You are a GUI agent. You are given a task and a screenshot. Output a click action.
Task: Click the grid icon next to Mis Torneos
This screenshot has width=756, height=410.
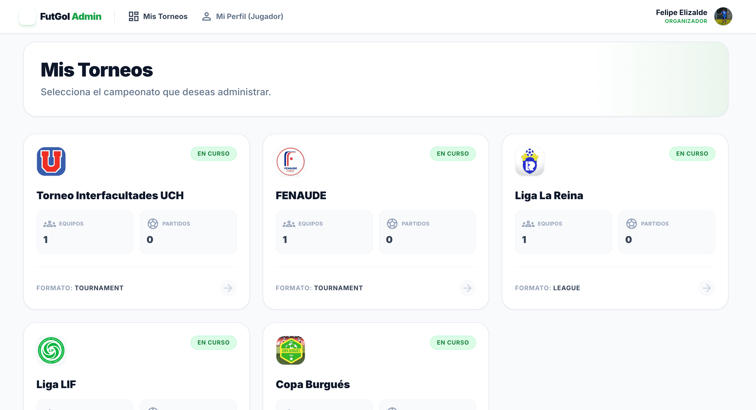[134, 16]
